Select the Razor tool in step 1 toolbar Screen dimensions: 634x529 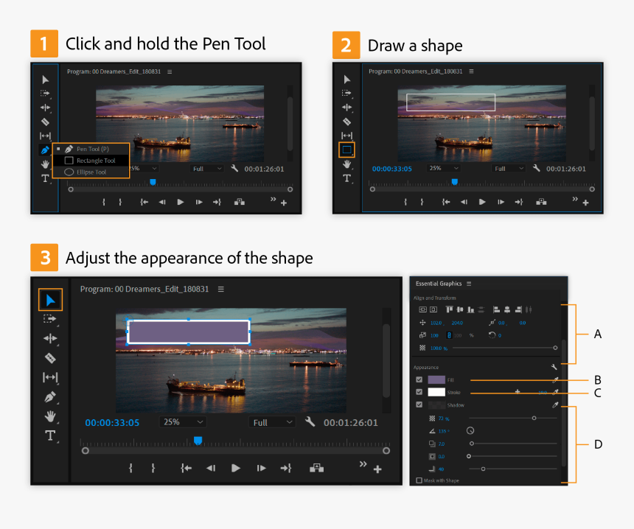point(45,122)
